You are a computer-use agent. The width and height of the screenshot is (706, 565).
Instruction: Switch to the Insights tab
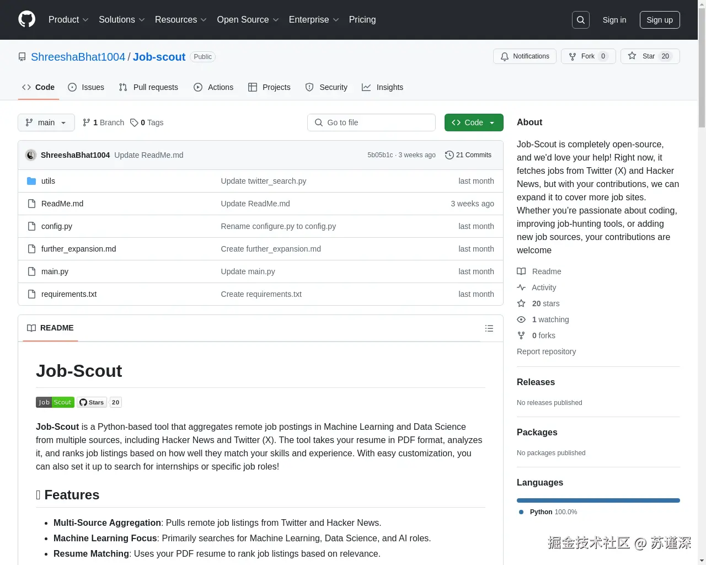coord(382,87)
